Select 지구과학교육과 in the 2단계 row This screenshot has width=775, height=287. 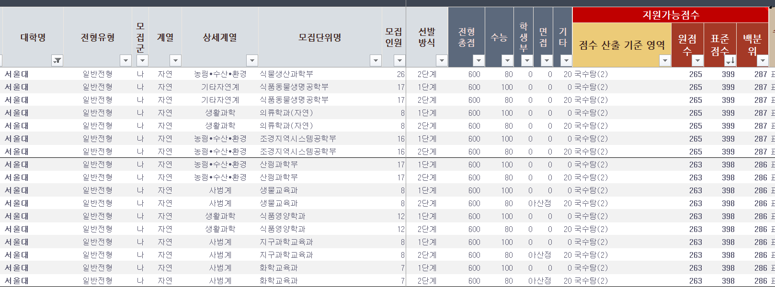(320, 255)
